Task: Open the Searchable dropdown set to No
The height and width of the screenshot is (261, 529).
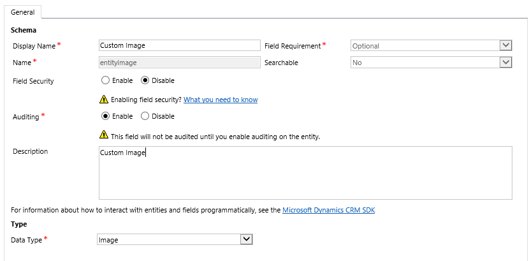Action: [x=431, y=63]
